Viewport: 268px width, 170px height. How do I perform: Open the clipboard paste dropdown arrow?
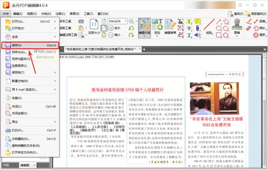pos(86,28)
